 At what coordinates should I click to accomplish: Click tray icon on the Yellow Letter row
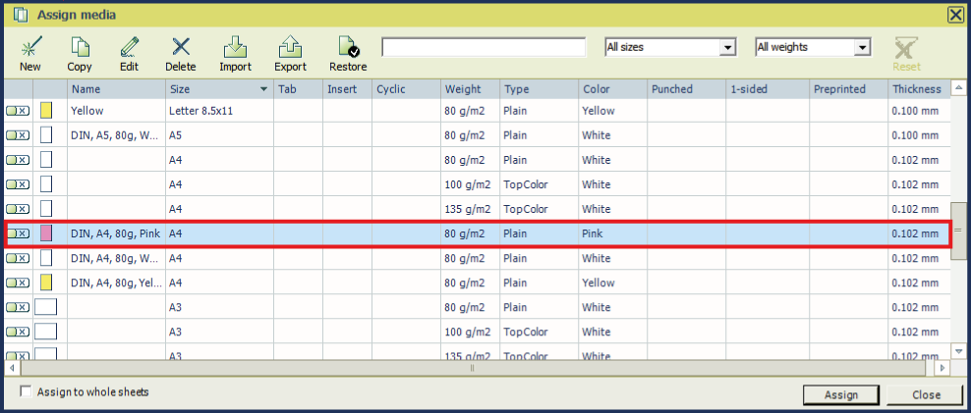click(17, 111)
